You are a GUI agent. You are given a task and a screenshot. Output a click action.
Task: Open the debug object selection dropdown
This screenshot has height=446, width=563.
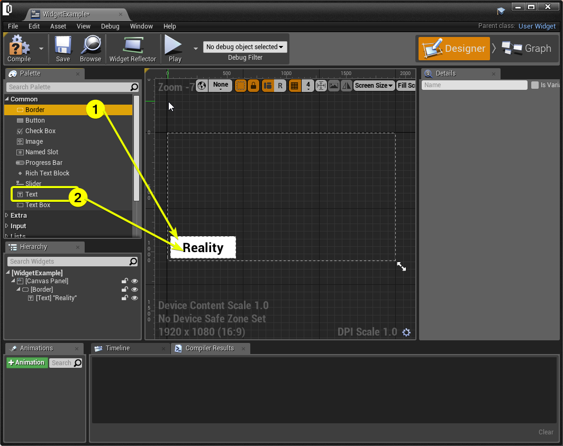(x=245, y=47)
